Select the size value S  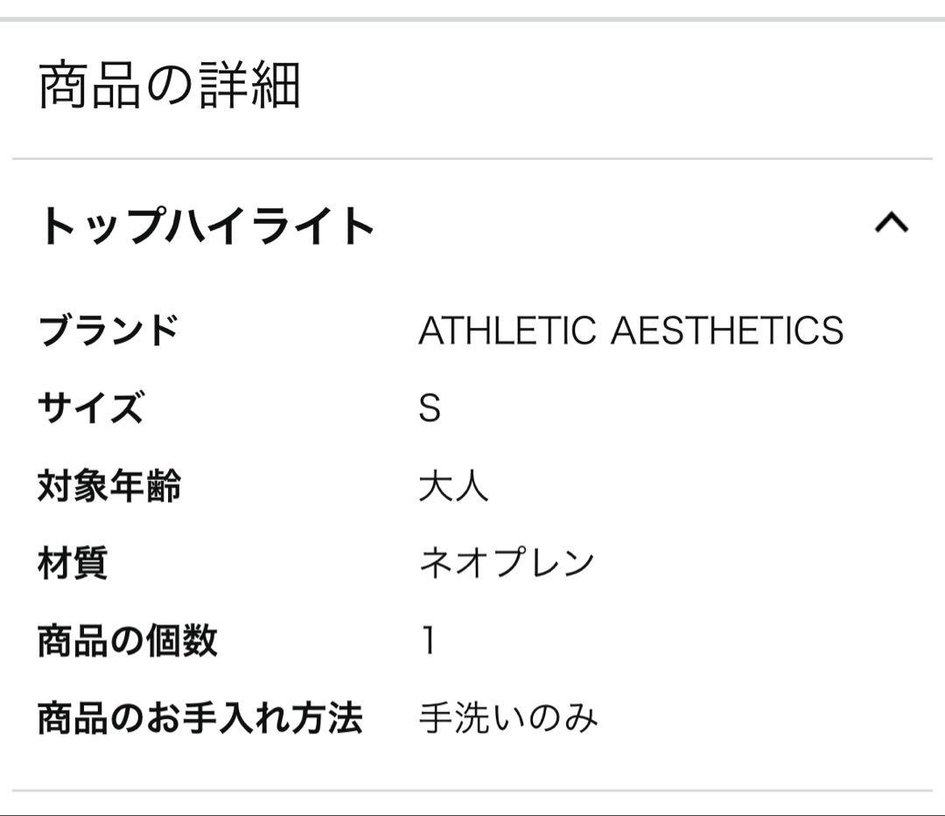[x=429, y=407]
